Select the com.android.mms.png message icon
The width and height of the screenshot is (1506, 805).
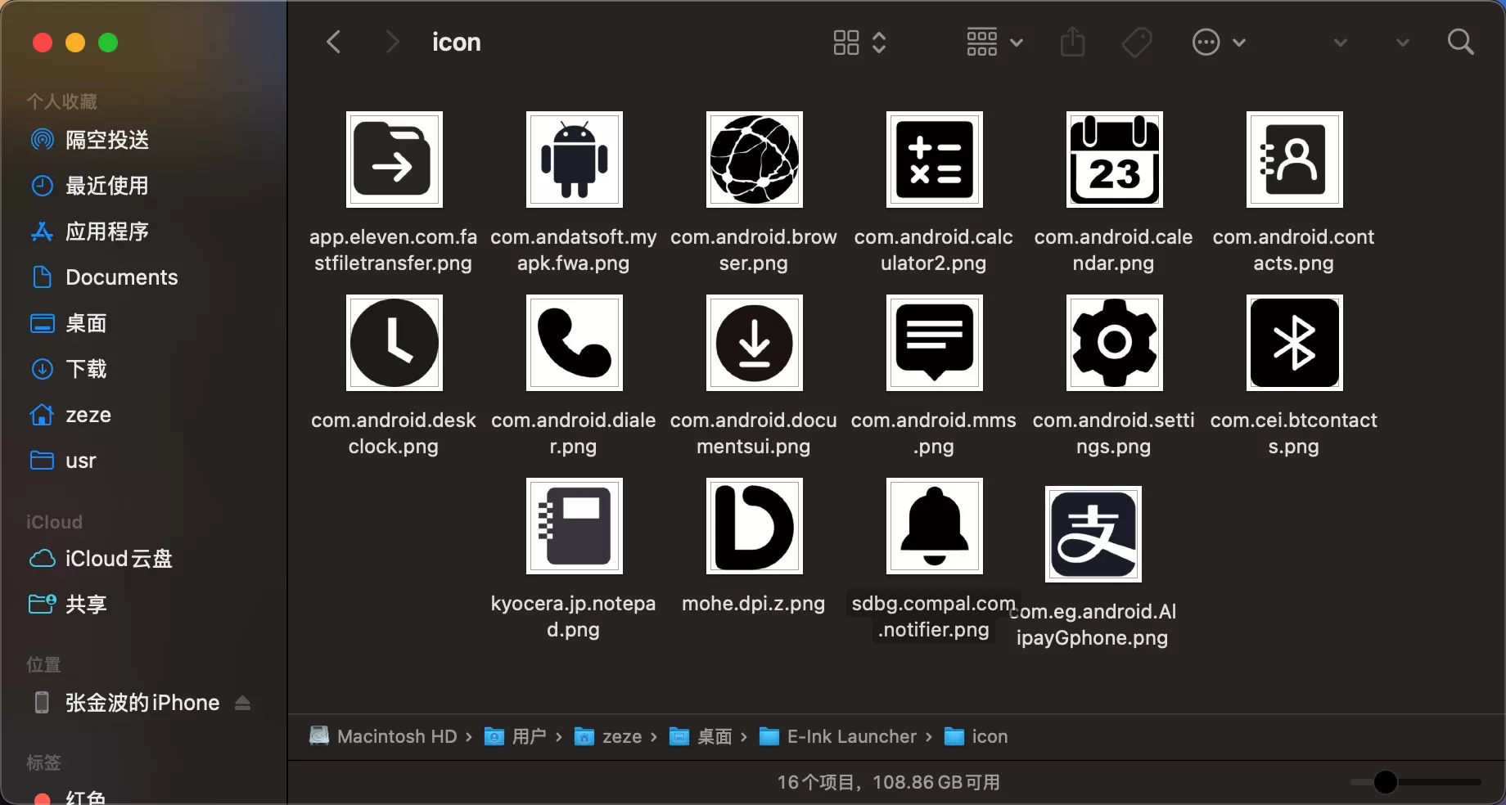(x=934, y=343)
